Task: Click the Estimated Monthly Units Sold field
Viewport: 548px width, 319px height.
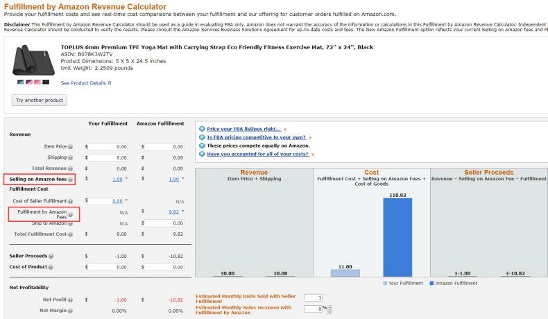Action: pos(313,298)
